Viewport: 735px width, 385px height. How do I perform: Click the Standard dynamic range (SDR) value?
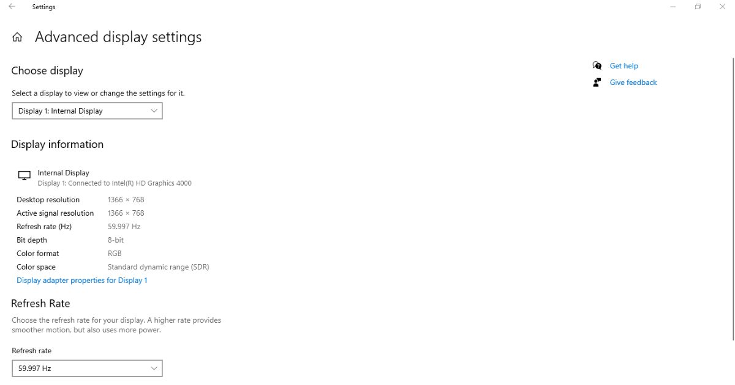coord(158,267)
